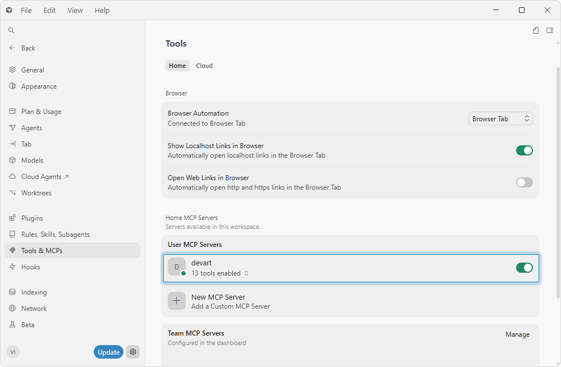Click the file icon at top right
Screen dimensions: 561x367
click(536, 30)
